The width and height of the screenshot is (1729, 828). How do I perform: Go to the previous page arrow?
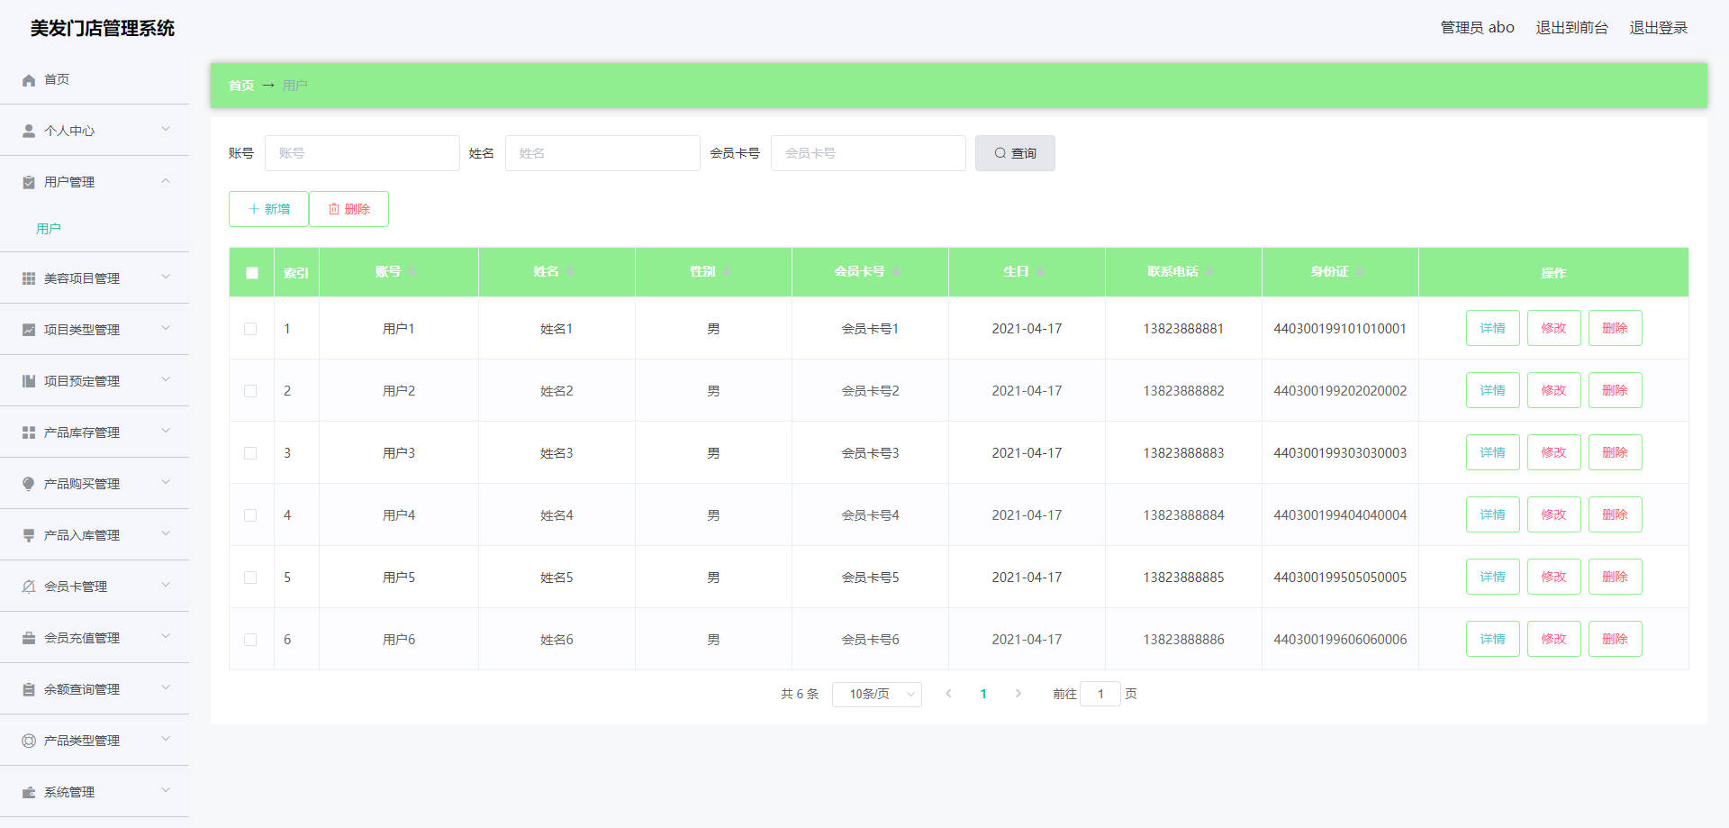[x=948, y=694]
